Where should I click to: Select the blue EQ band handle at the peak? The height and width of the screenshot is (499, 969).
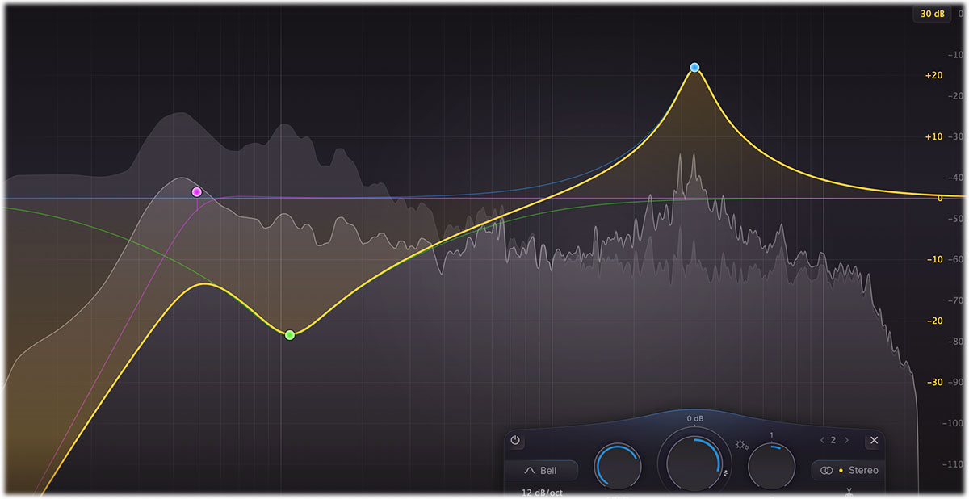click(x=694, y=68)
